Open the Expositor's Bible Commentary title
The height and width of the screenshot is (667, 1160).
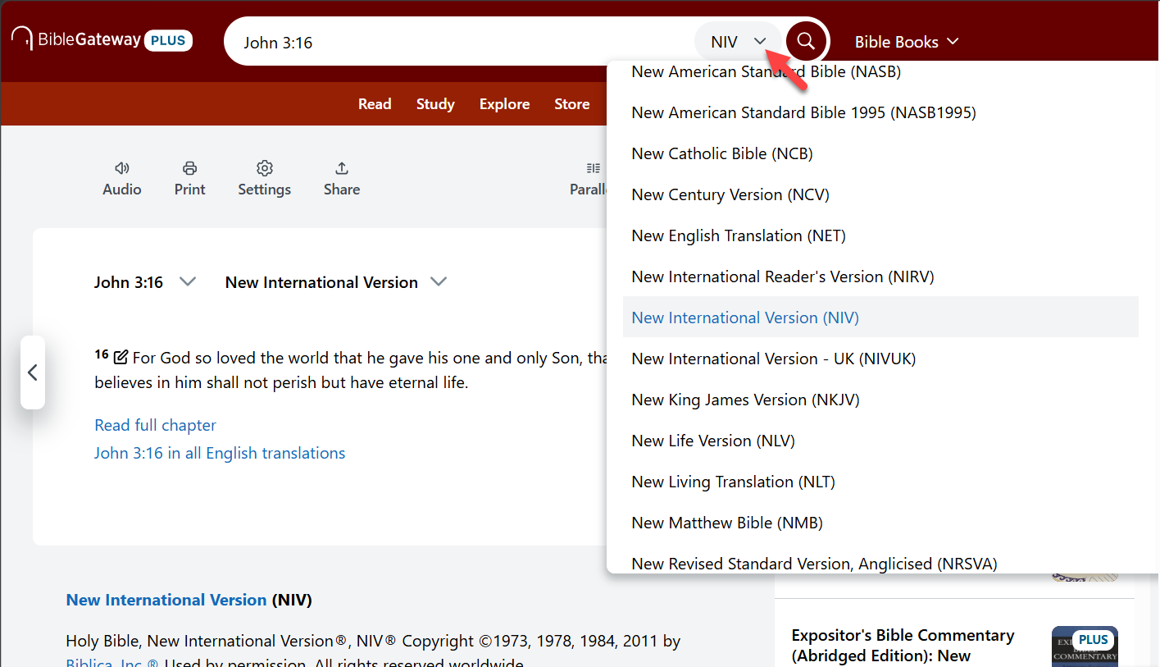(903, 646)
